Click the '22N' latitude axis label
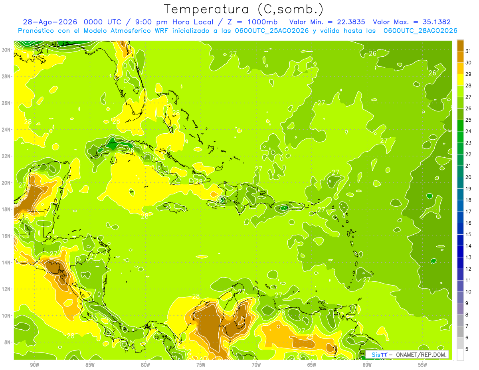 [x=7, y=156]
